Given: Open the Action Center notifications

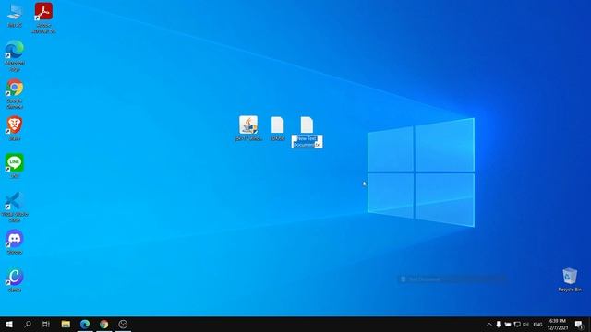Looking at the screenshot, I should tap(579, 324).
